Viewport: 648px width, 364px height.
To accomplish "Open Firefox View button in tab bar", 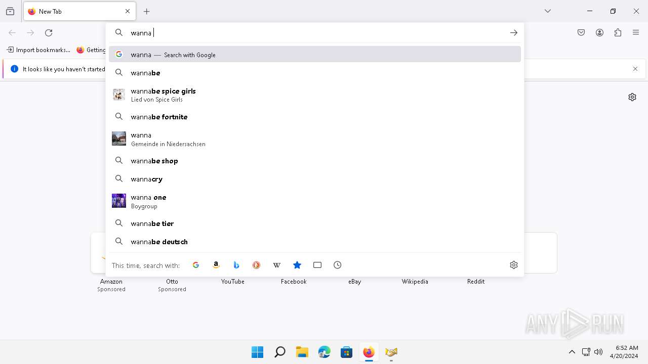I will point(10,11).
